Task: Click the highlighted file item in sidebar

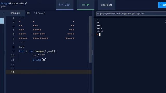Action: coord(2,21)
